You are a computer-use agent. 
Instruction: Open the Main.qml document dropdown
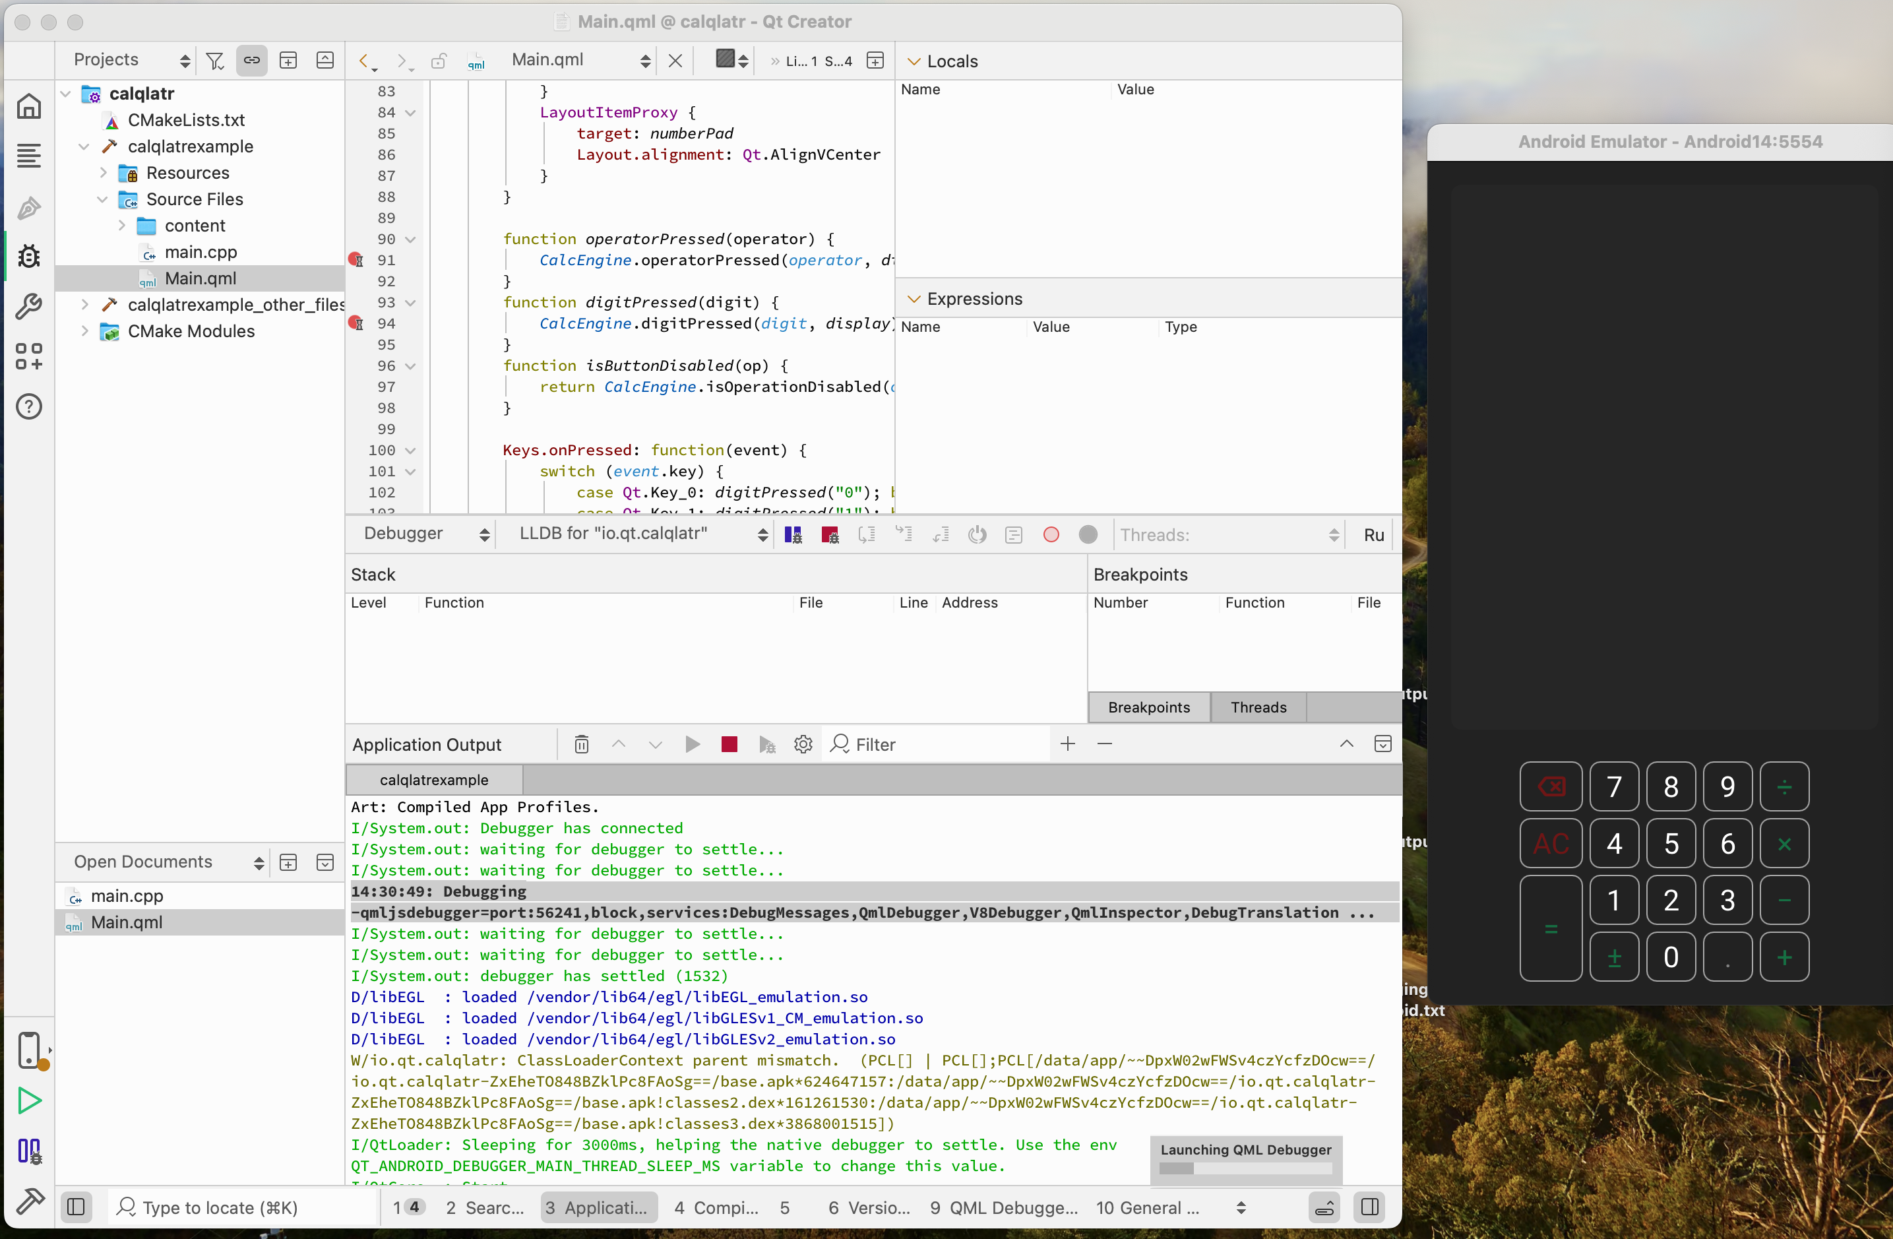[580, 61]
